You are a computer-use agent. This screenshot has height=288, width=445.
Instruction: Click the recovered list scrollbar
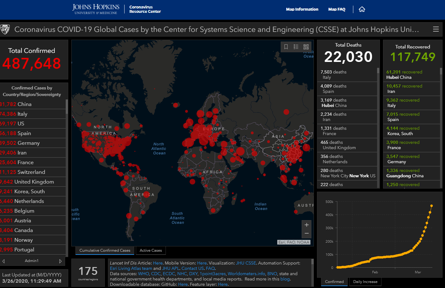coord(441,71)
